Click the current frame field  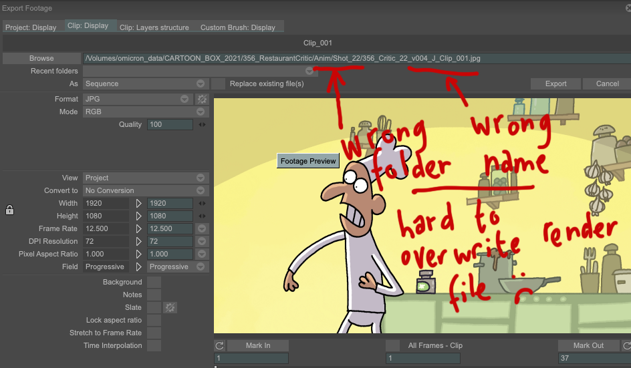coord(422,359)
